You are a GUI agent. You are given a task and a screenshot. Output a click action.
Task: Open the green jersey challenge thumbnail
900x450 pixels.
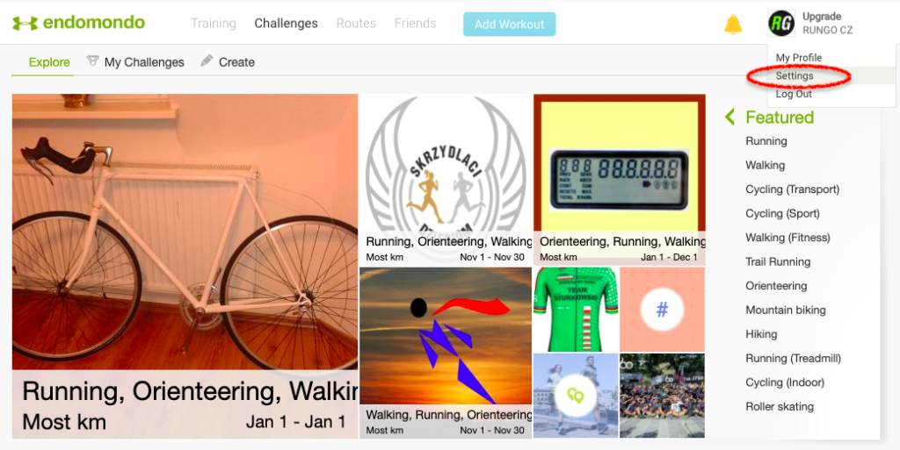pyautogui.click(x=576, y=309)
